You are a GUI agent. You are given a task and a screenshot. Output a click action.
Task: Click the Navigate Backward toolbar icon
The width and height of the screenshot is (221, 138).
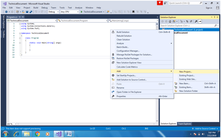click(x=6, y=12)
